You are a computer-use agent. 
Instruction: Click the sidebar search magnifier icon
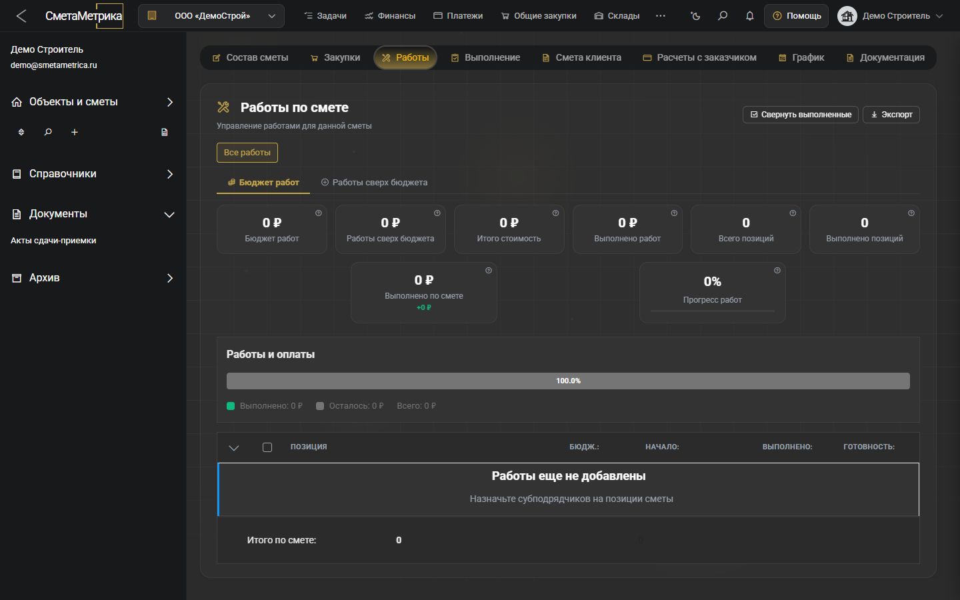coord(48,132)
